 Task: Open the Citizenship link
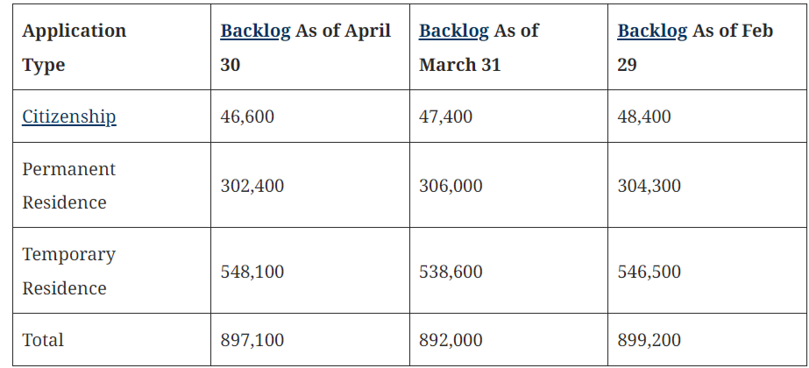[x=69, y=117]
